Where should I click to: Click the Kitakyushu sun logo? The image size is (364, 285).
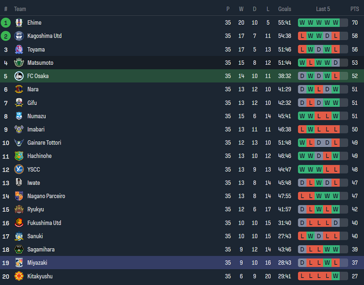pos(19,276)
